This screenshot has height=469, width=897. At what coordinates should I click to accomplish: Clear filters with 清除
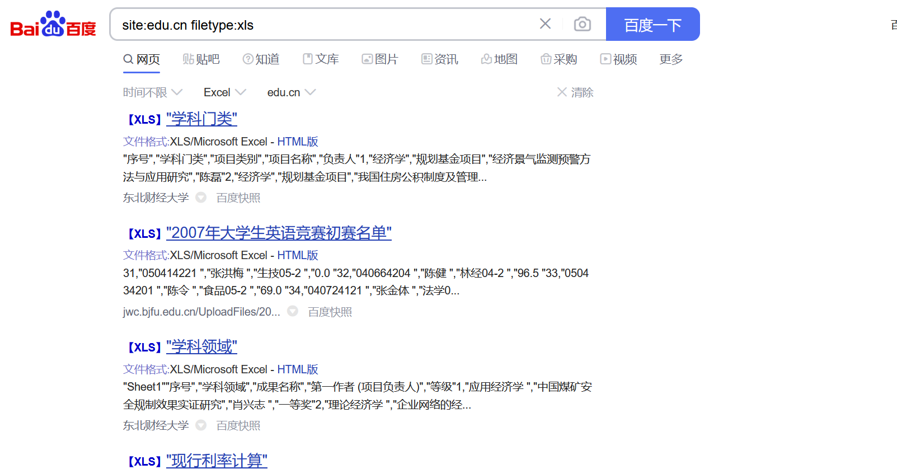pos(575,92)
